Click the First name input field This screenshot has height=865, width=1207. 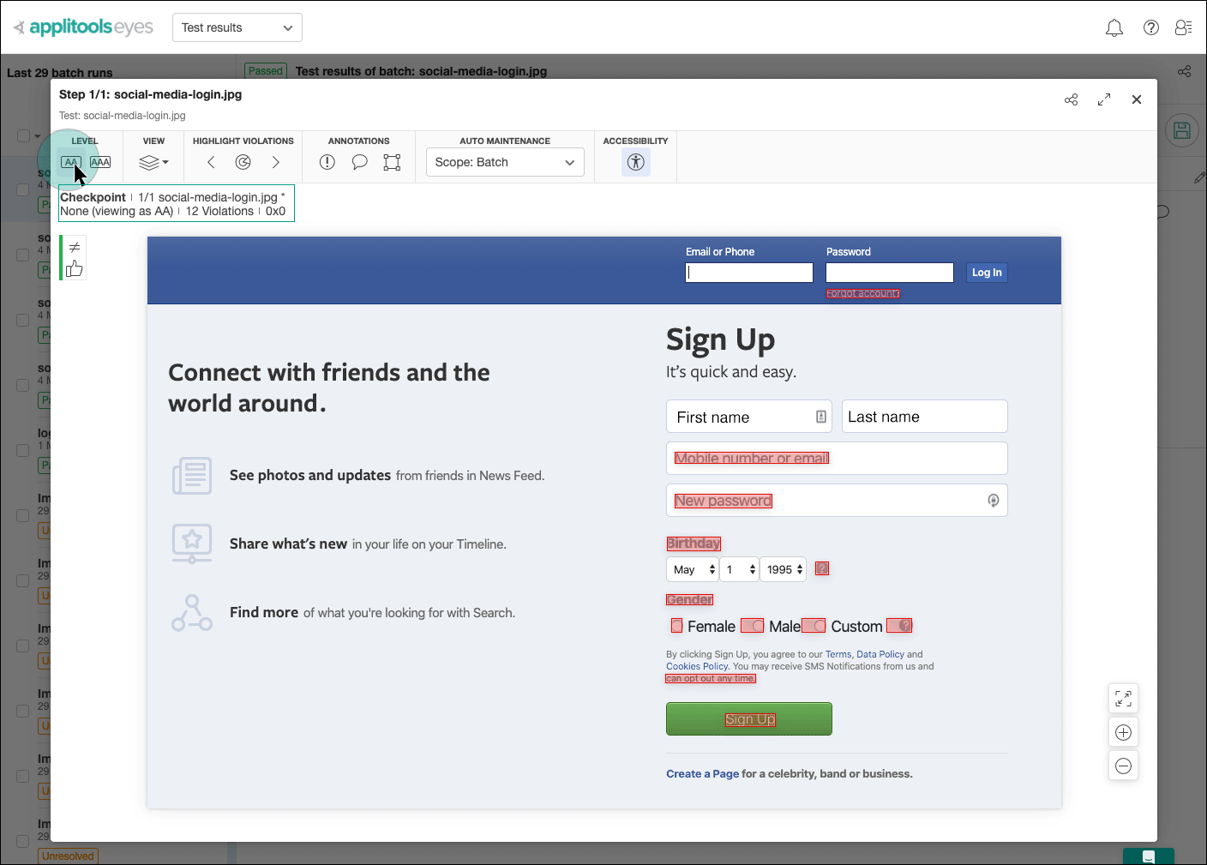742,417
